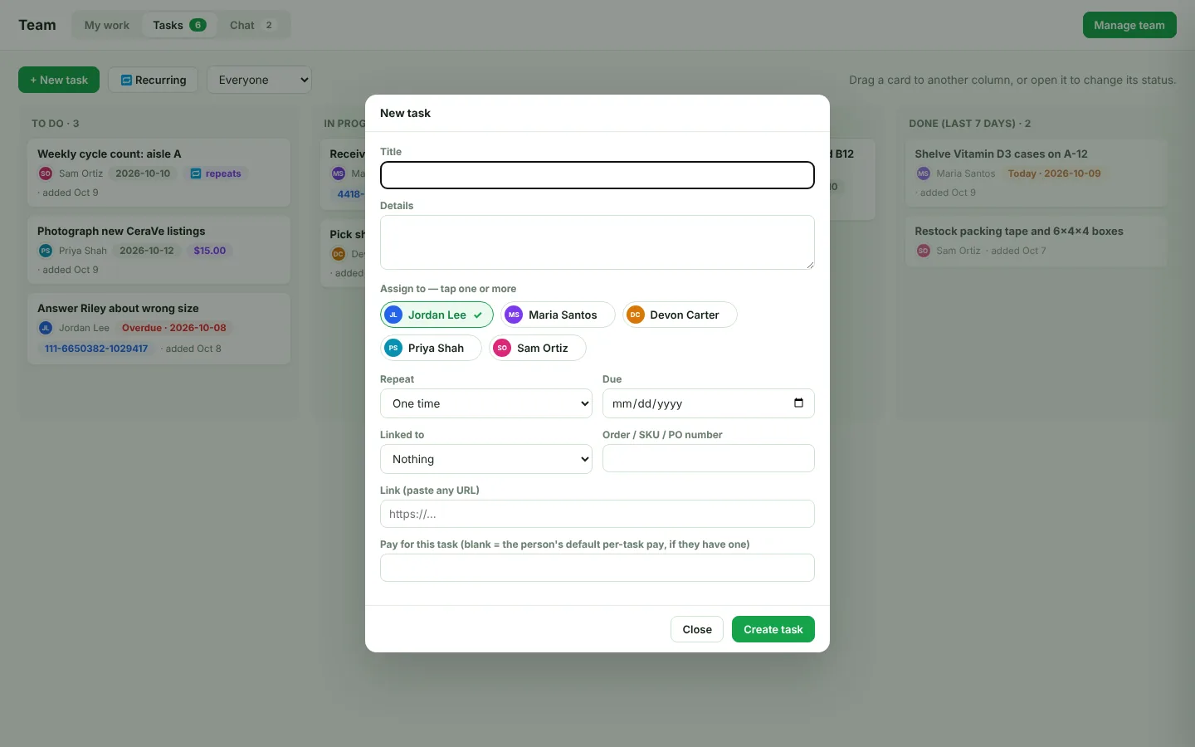Unassign Jordan Lee in the New task dialog
The image size is (1195, 747).
(437, 315)
